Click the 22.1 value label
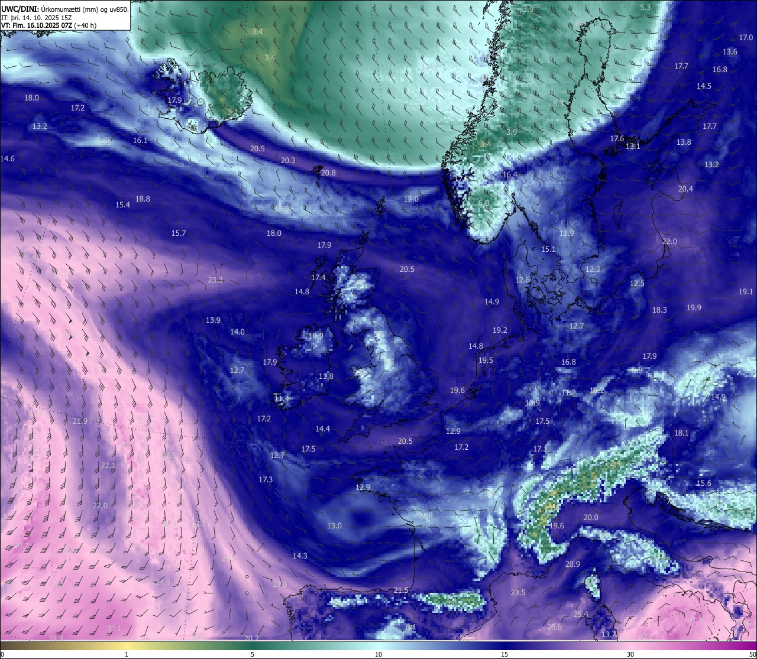This screenshot has width=757, height=659. click(108, 465)
